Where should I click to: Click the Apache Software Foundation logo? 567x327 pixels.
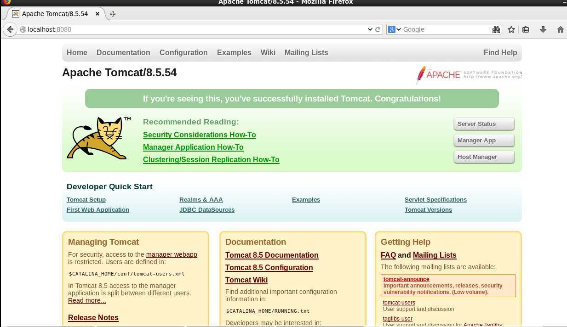[469, 75]
